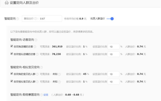Uncheck 喜欢相似宝贝的人群 checkbox
Image resolution: width=161 pixels, height=101 pixels.
pos(12,81)
